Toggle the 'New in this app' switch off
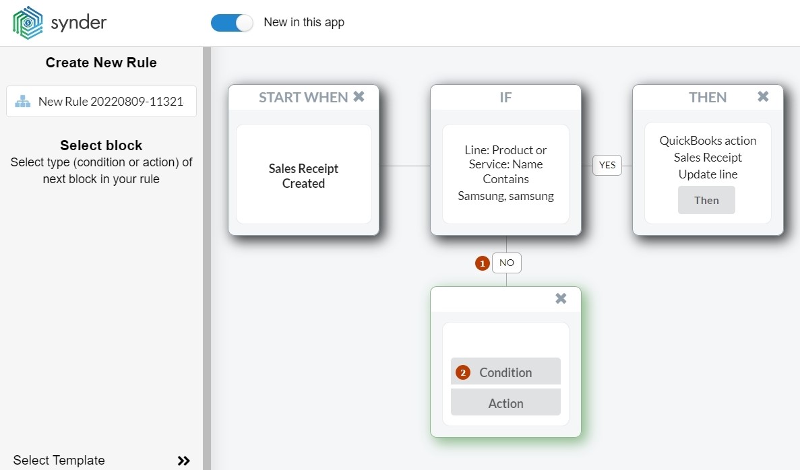Screen dimensions: 800x470 pos(232,22)
